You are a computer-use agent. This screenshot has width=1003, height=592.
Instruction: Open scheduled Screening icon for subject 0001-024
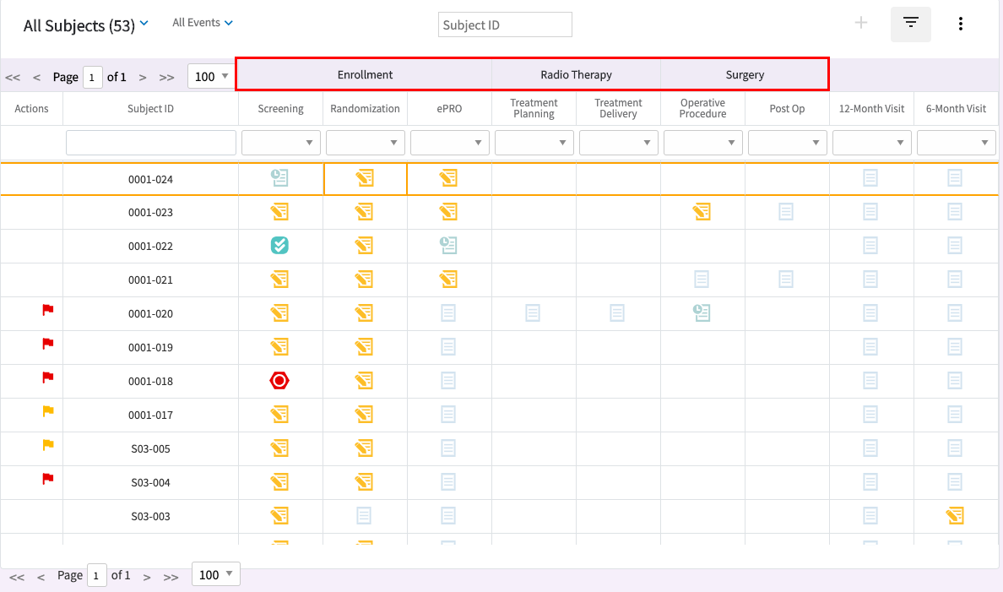(279, 177)
